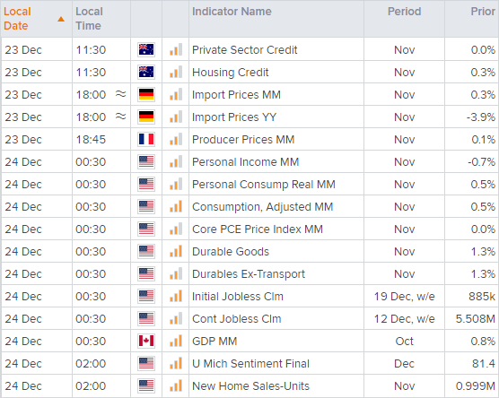Click the approximate-time symbol on Import Prices MM row
This screenshot has height=398, width=499.
(x=120, y=94)
